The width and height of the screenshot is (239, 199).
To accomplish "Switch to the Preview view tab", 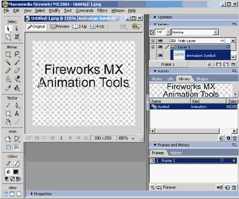I will (60, 26).
